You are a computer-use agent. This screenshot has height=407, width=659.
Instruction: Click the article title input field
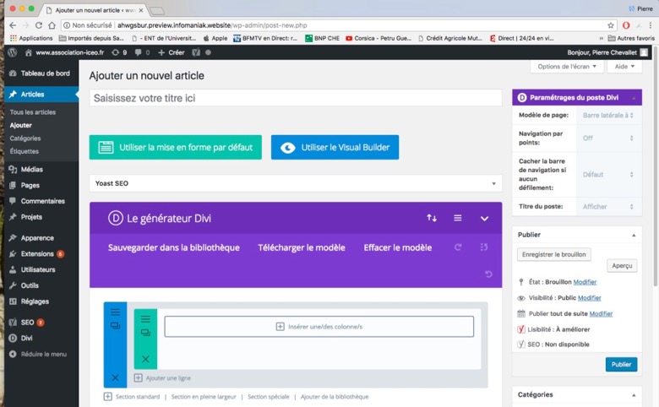click(x=296, y=98)
